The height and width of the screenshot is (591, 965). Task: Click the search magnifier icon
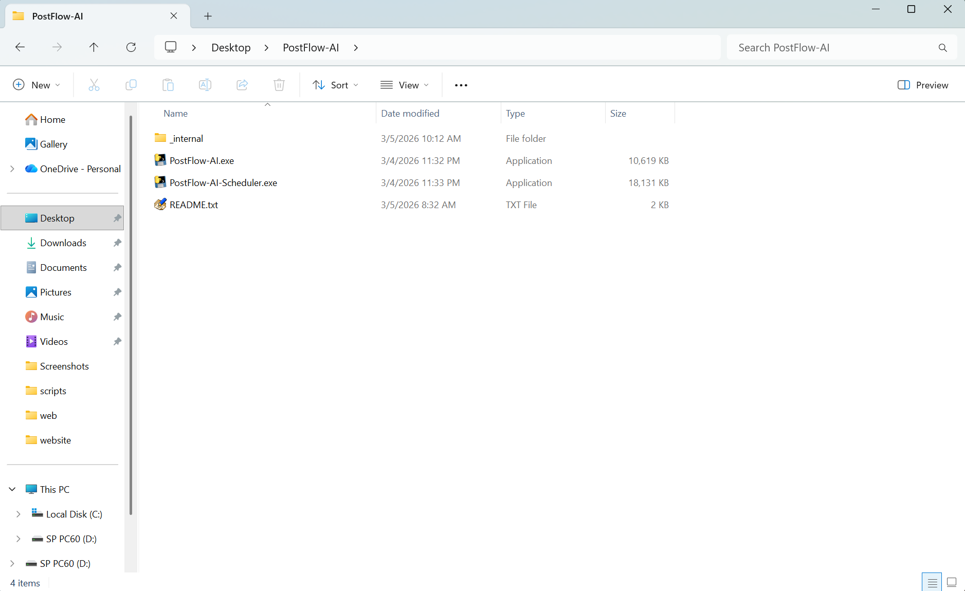tap(943, 47)
